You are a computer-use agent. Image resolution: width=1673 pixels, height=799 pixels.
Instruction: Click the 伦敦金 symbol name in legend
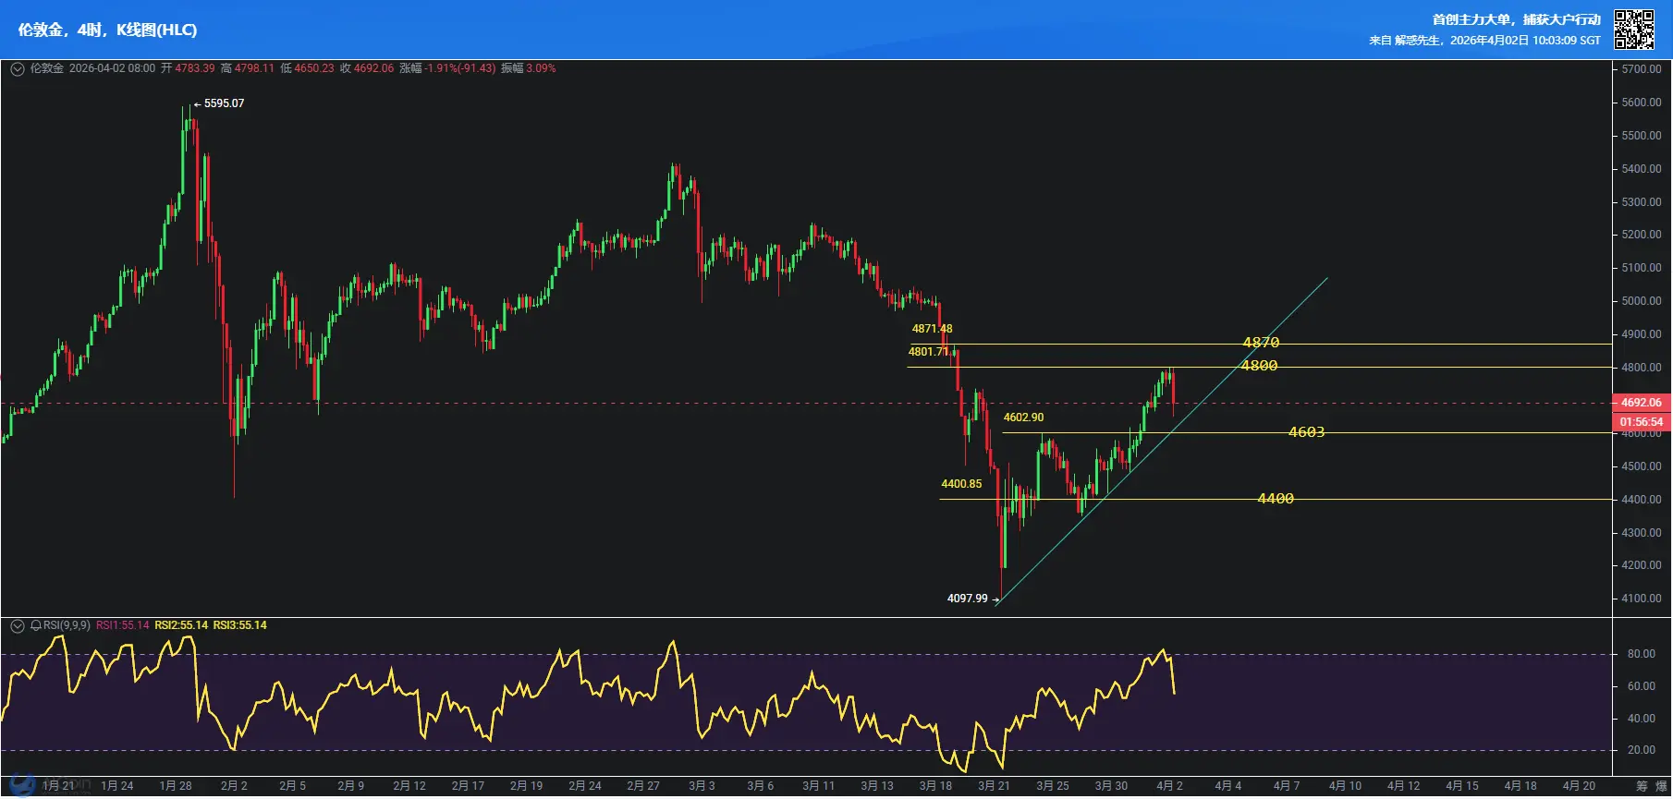(x=47, y=69)
